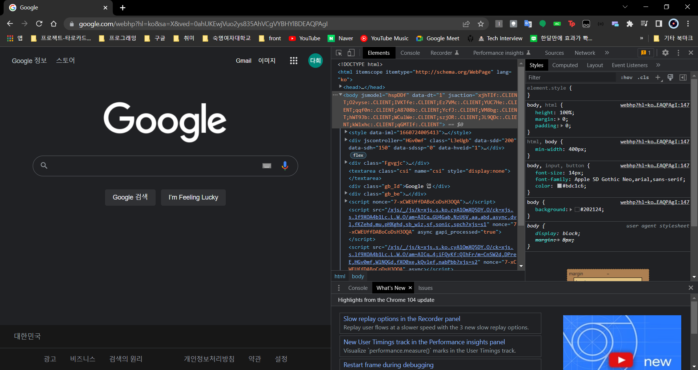
Task: Open the issues counter badge
Action: (x=646, y=53)
